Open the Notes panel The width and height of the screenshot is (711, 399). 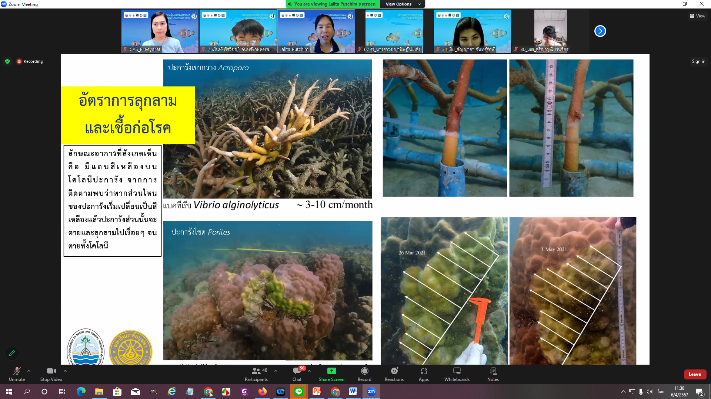(x=493, y=374)
